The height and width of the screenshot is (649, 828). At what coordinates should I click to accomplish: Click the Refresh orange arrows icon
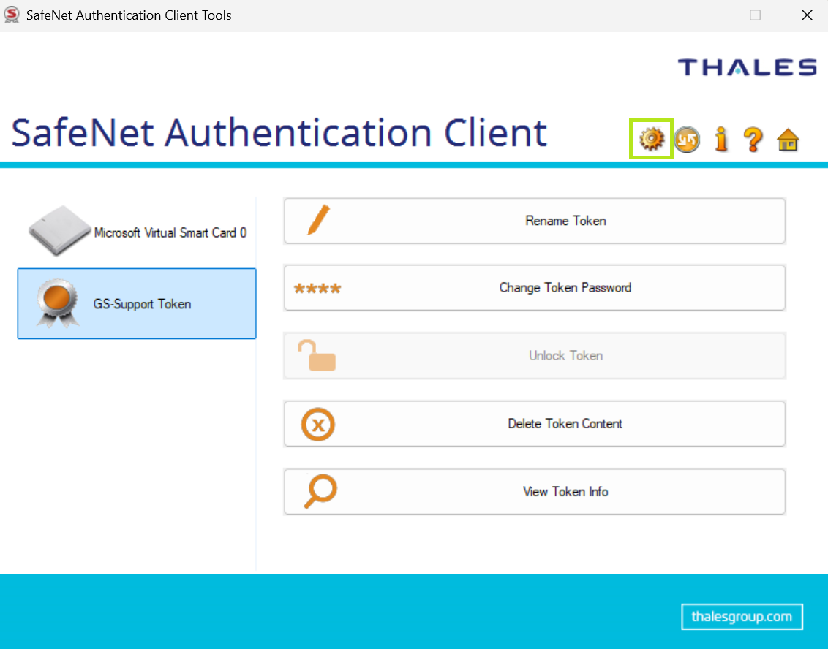point(687,140)
